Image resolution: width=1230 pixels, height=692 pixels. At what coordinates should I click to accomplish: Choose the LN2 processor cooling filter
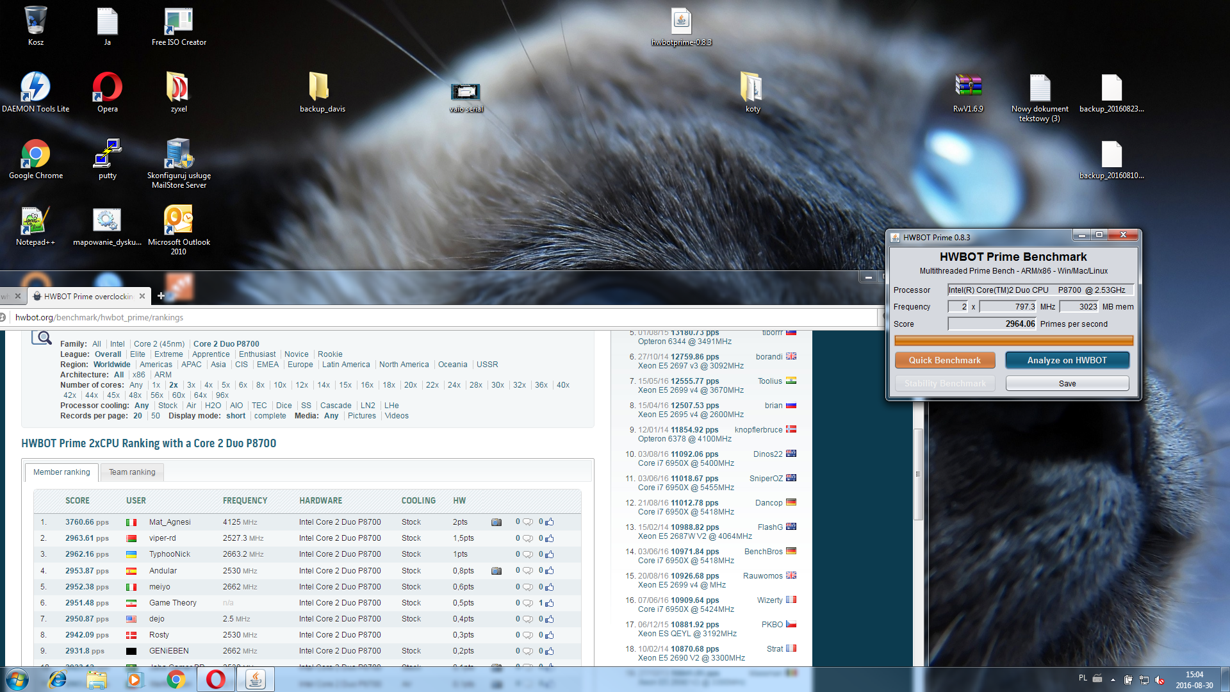(x=368, y=406)
